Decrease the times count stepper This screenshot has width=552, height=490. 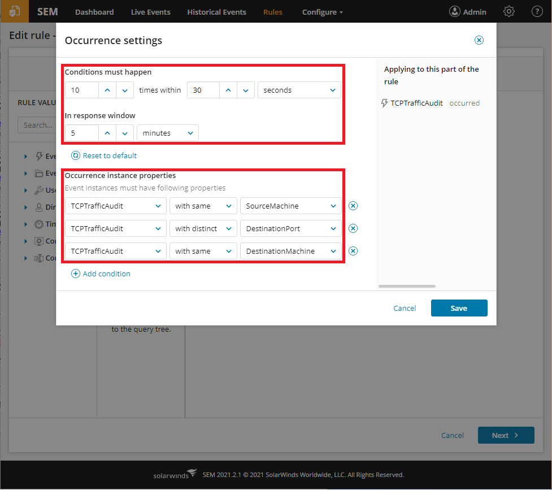pos(125,90)
